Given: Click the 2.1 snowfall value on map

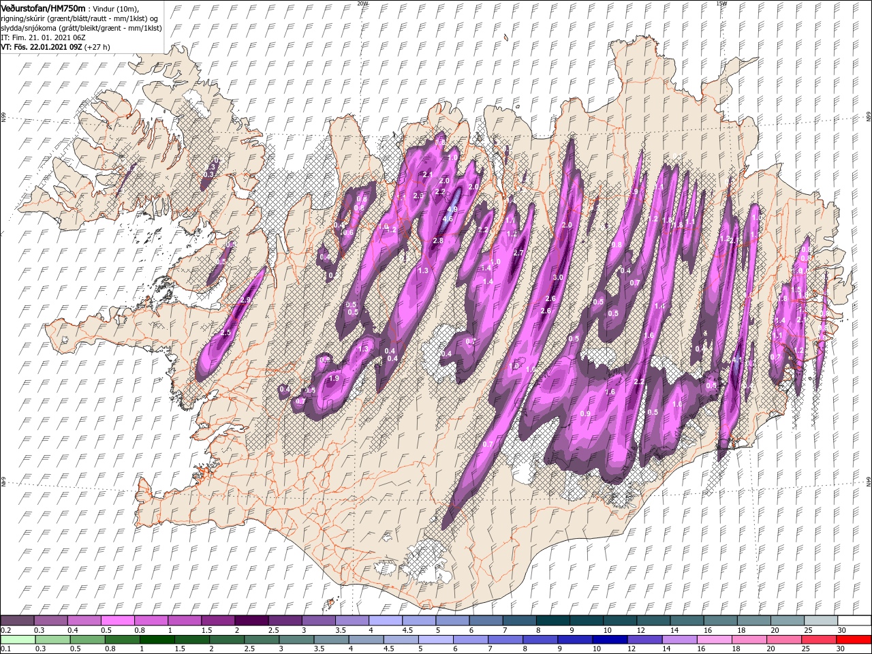Looking at the screenshot, I should tap(428, 175).
